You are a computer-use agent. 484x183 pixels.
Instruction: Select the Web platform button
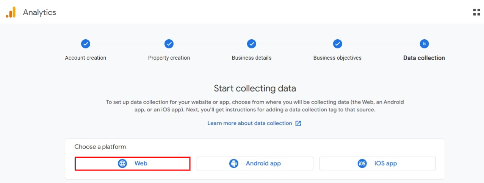[133, 164]
